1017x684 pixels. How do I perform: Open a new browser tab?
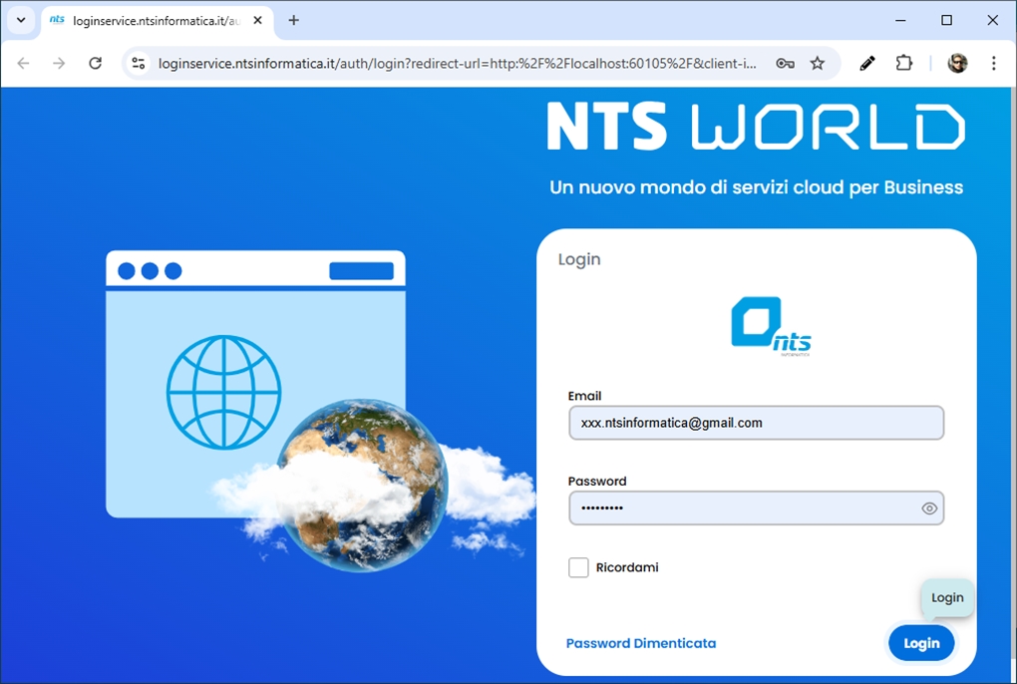click(x=294, y=20)
